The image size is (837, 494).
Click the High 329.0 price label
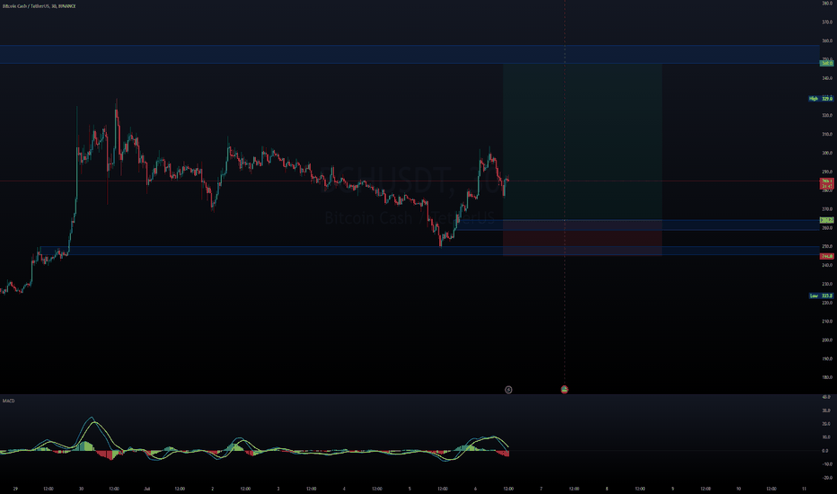coord(821,99)
